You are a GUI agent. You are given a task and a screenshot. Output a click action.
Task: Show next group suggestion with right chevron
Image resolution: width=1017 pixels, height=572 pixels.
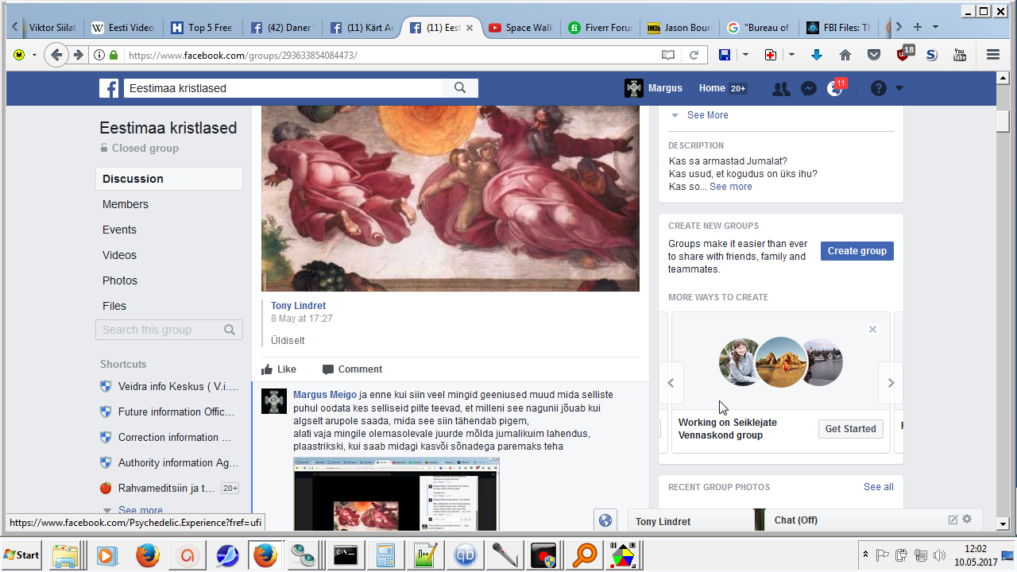click(891, 383)
